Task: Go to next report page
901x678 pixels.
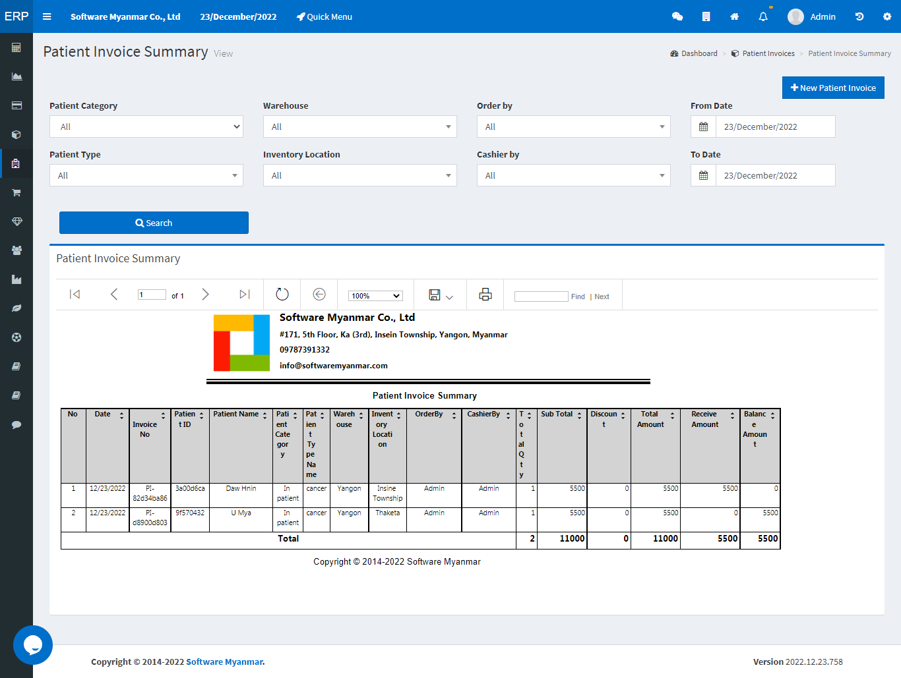Action: 205,295
